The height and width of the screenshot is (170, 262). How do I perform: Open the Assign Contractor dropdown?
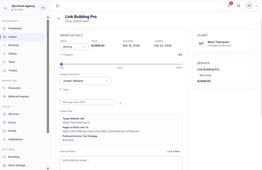[85, 81]
